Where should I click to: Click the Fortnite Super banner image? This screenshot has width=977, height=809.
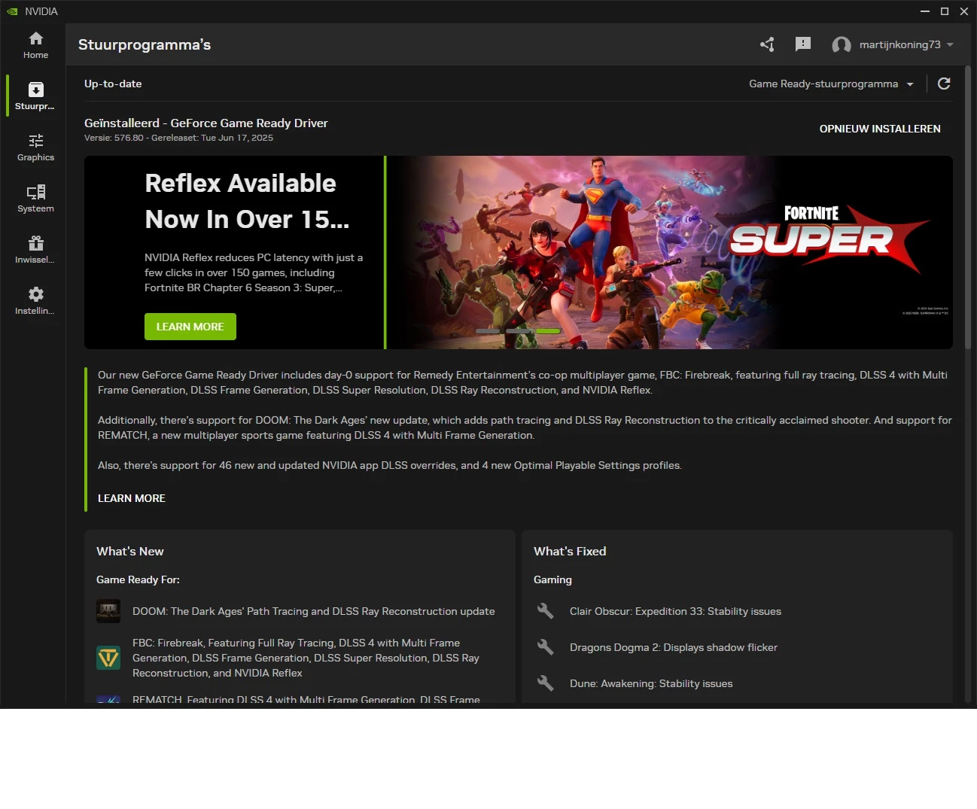[670, 252]
